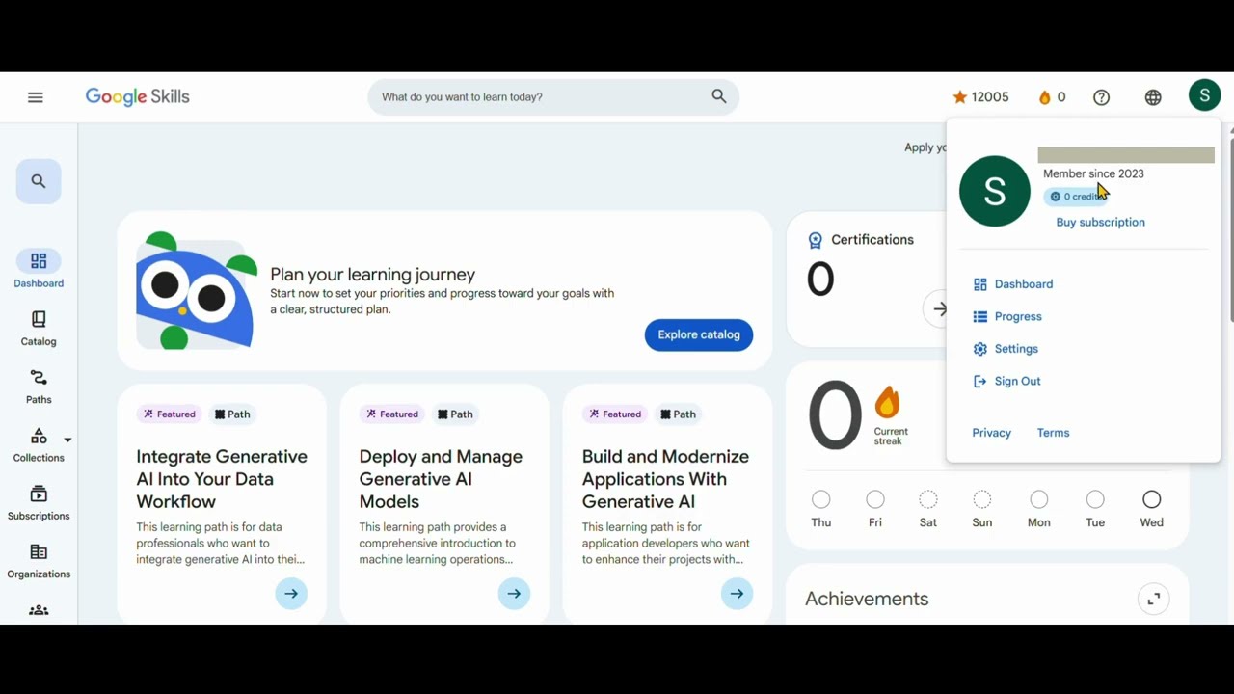Click the Fri streak circle
Viewport: 1234px width, 694px height.
[x=875, y=499]
